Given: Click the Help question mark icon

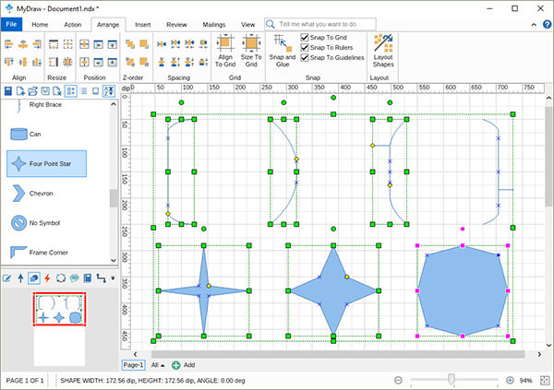Looking at the screenshot, I should 547,24.
